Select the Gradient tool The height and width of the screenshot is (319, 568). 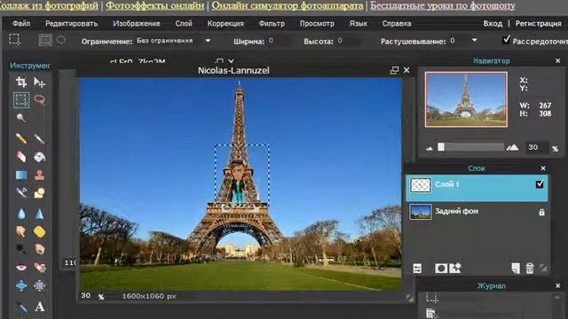(x=21, y=175)
